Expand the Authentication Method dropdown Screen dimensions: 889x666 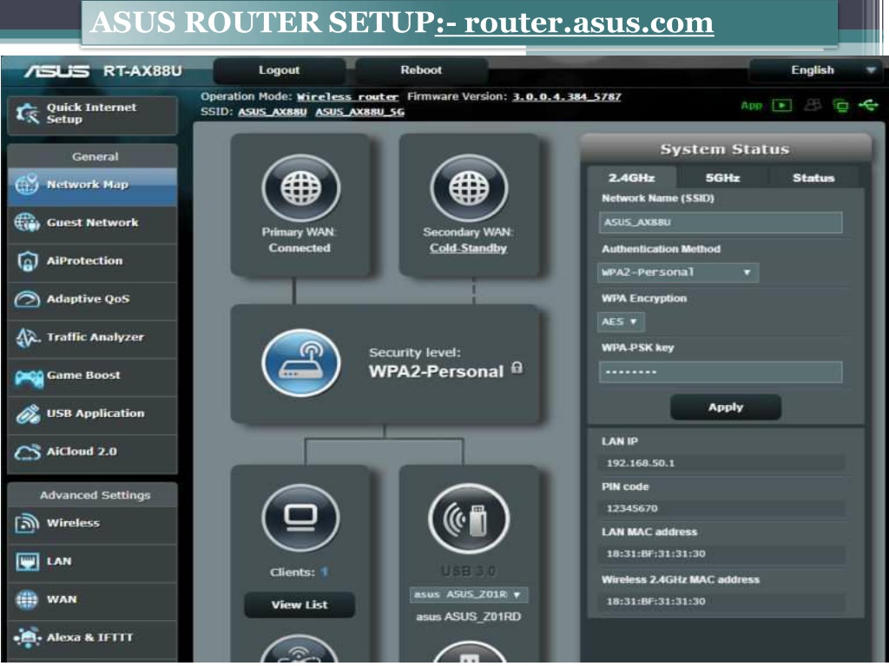677,272
